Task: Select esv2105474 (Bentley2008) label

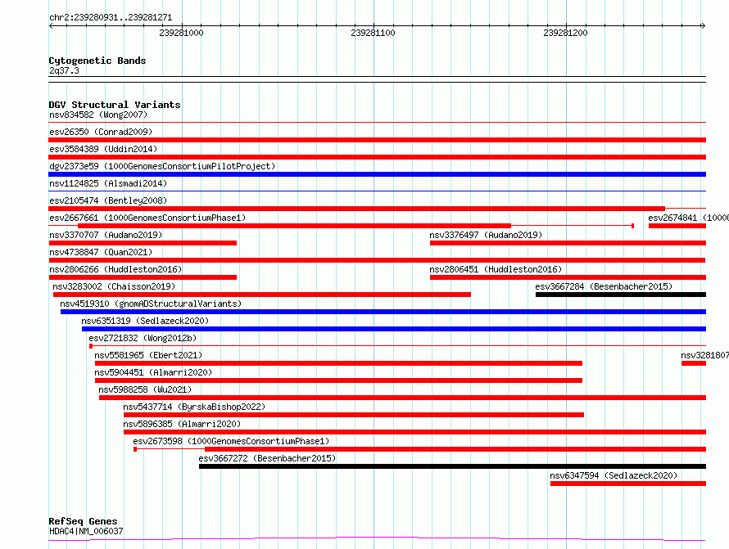Action: point(108,200)
